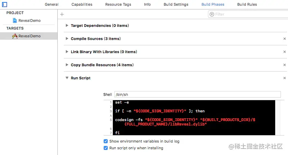Open the Capabilities tab
Viewport: 288px width, 155px height.
coord(82,4)
